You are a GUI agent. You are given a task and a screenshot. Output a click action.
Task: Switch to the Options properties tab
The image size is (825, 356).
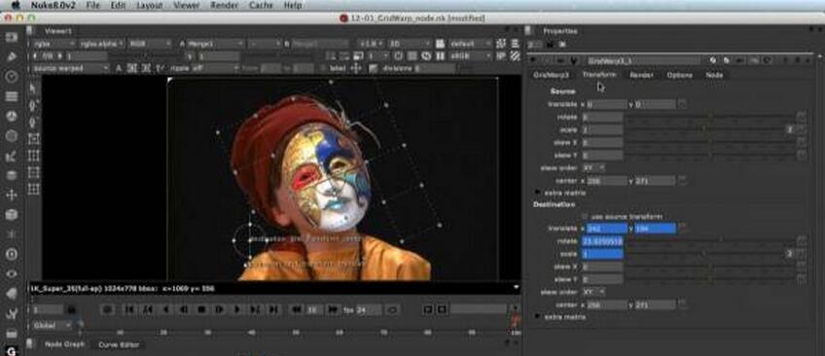[680, 75]
